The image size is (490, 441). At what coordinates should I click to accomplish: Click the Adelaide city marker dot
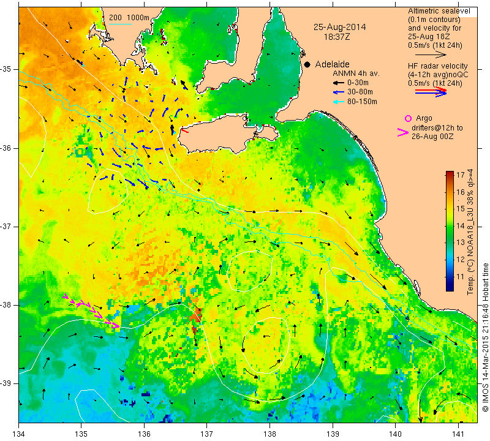pos(307,64)
